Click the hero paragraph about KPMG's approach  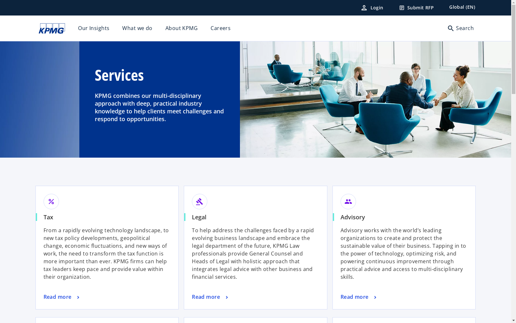coord(159,107)
